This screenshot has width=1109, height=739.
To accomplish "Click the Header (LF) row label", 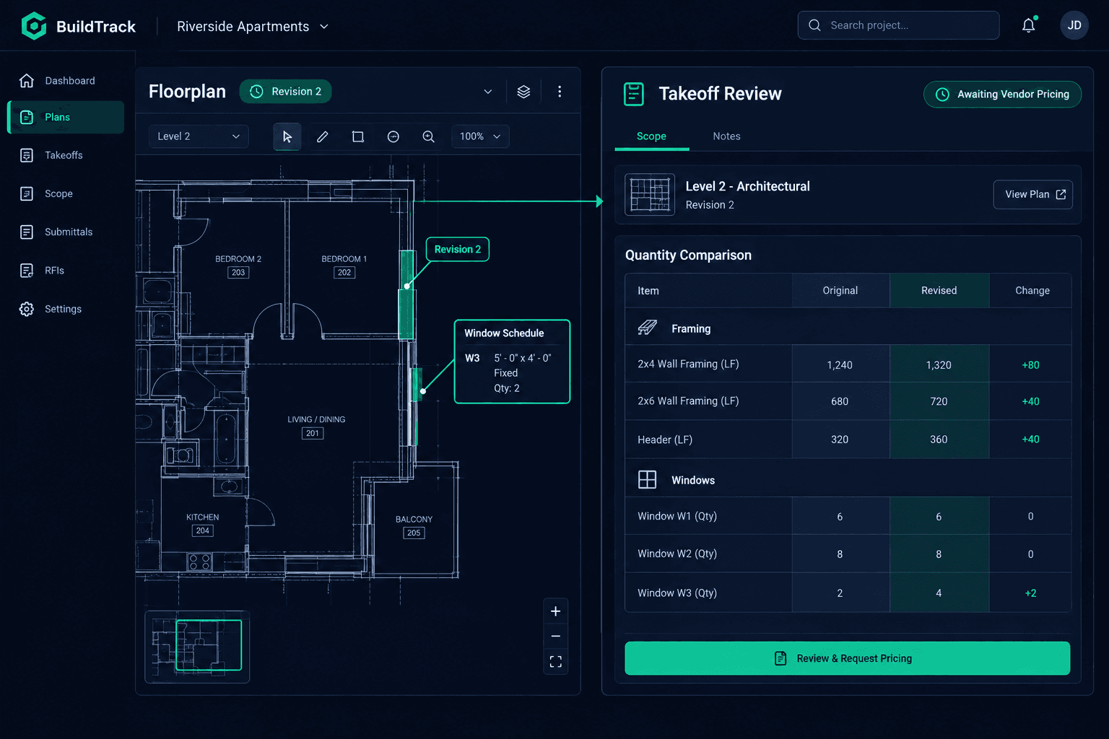I will tap(665, 440).
